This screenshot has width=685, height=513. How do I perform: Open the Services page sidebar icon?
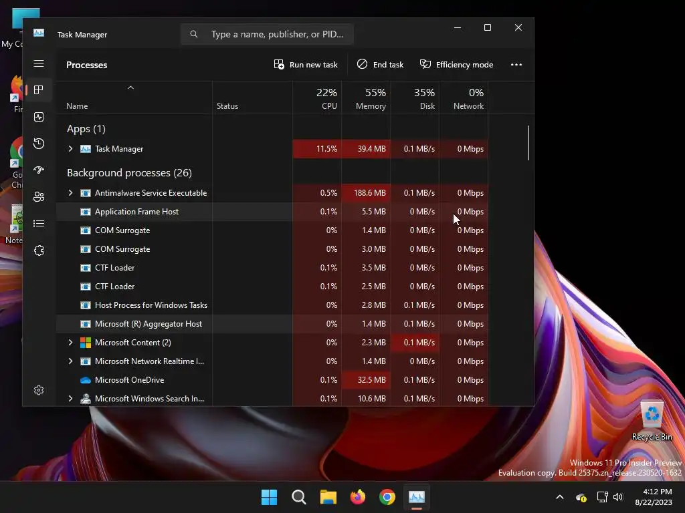click(39, 250)
